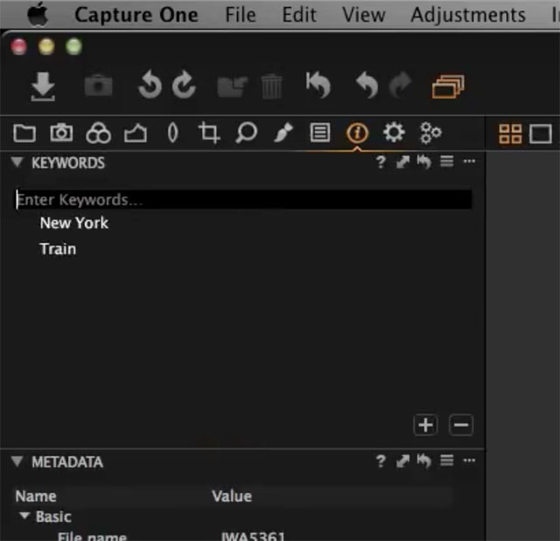Open Keywords panel help question mark
The width and height of the screenshot is (560, 541).
click(381, 163)
